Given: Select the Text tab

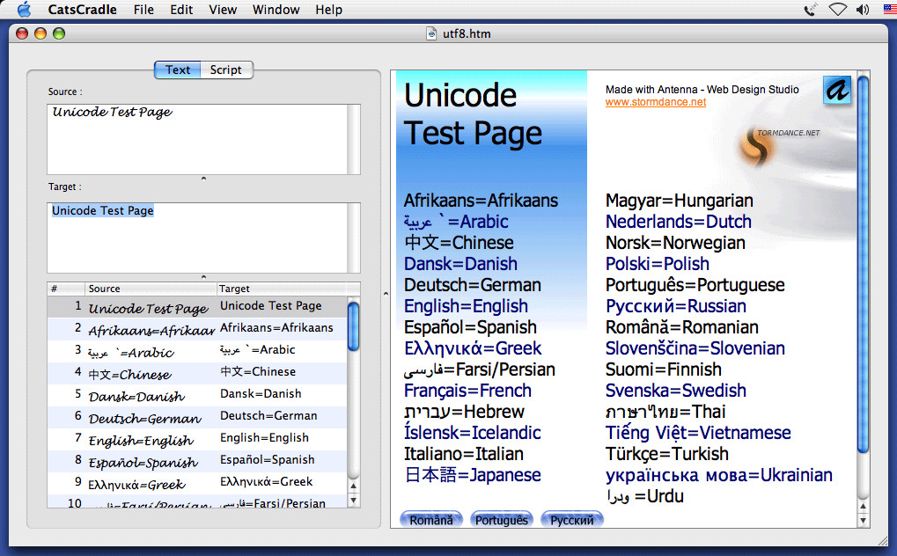Looking at the screenshot, I should [x=178, y=69].
